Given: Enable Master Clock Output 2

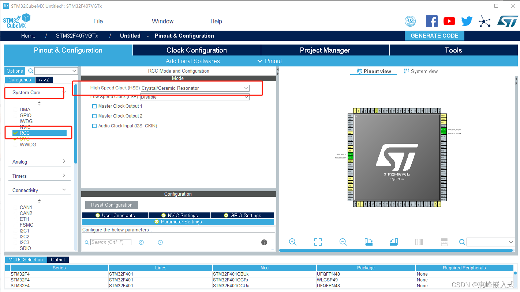Looking at the screenshot, I should tap(94, 116).
